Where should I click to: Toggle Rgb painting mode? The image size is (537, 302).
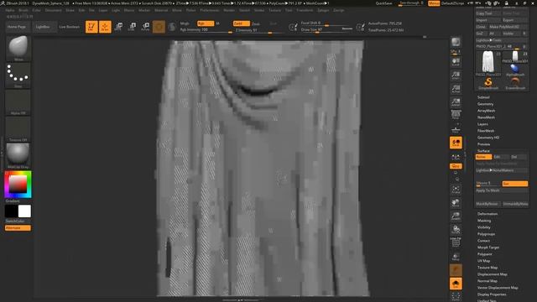pos(206,23)
